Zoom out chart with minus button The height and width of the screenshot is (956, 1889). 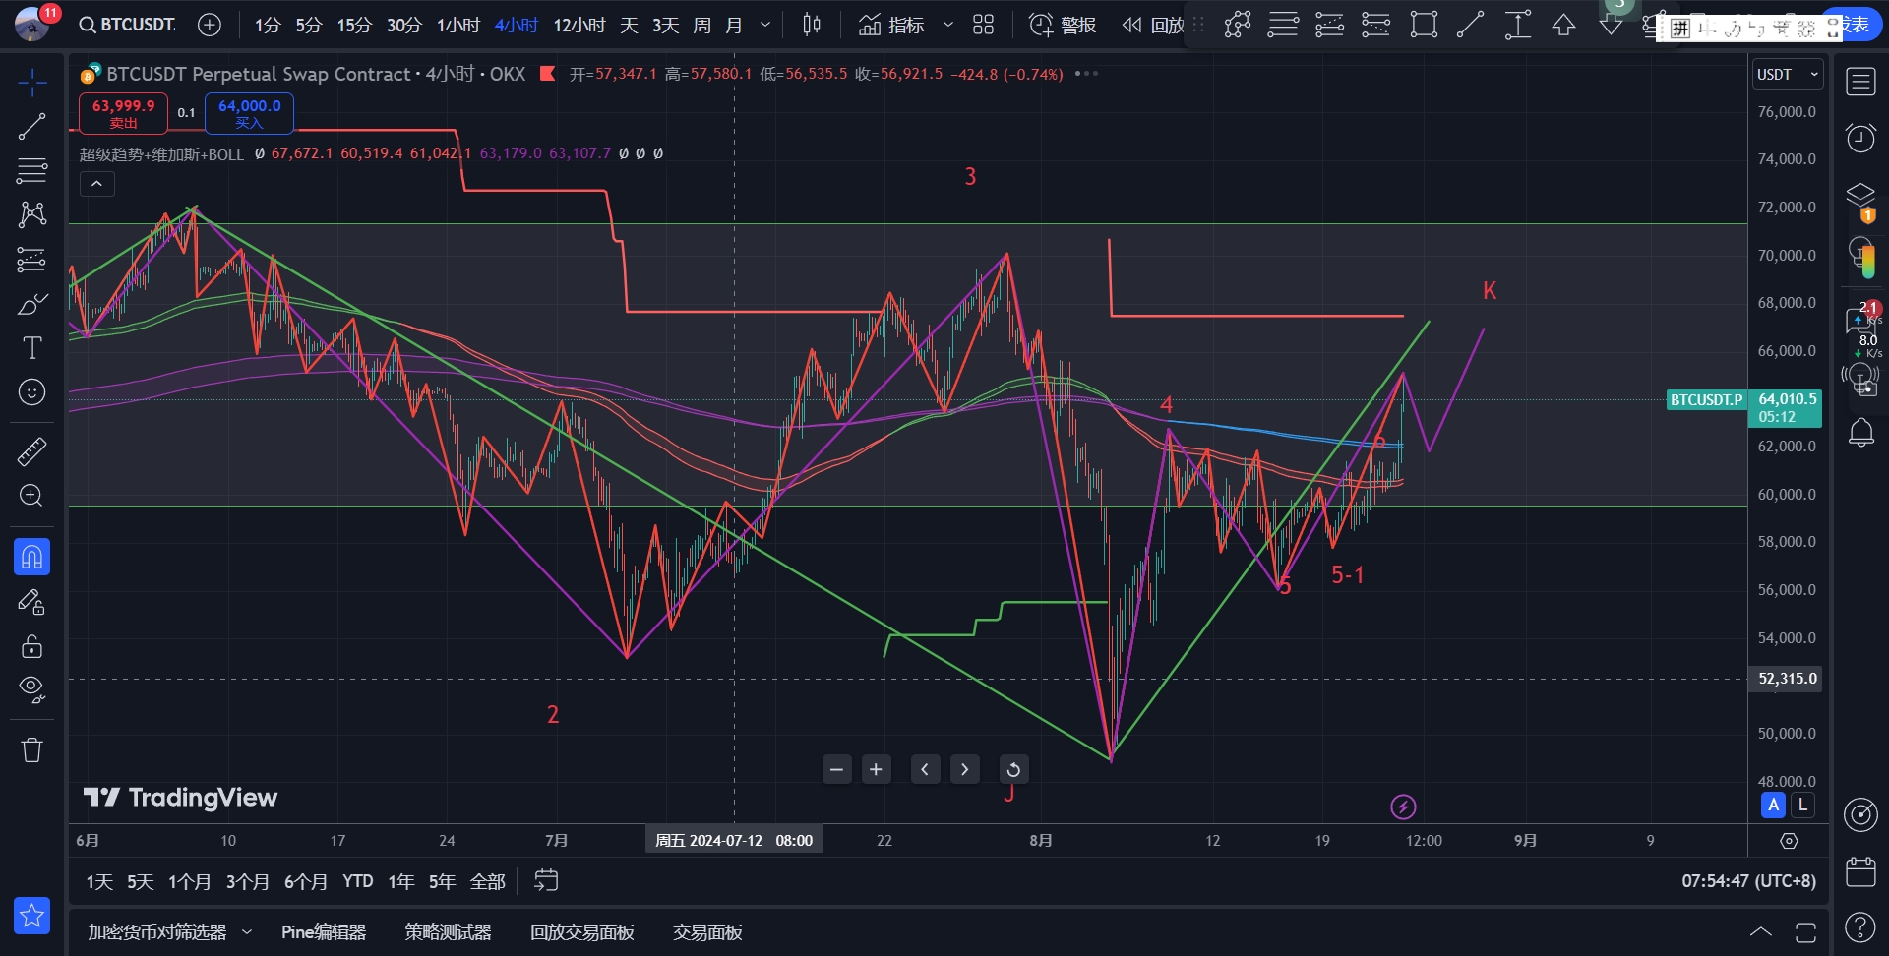pyautogui.click(x=836, y=769)
